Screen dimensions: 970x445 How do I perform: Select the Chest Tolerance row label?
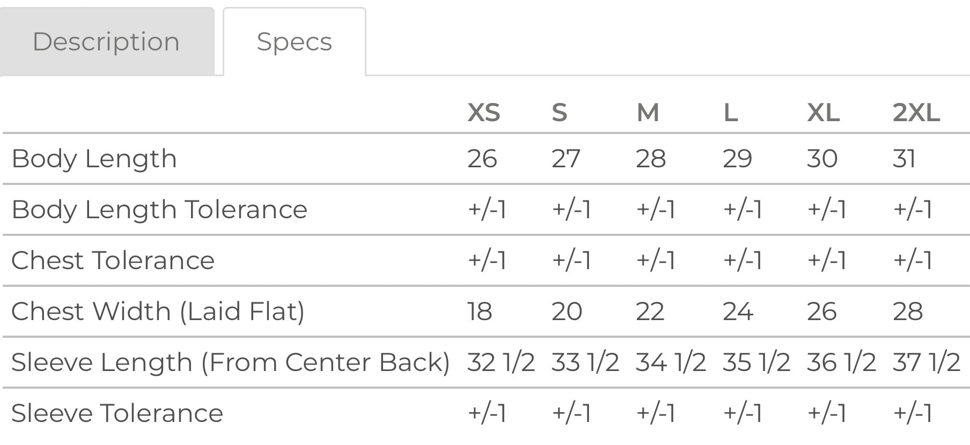[113, 261]
